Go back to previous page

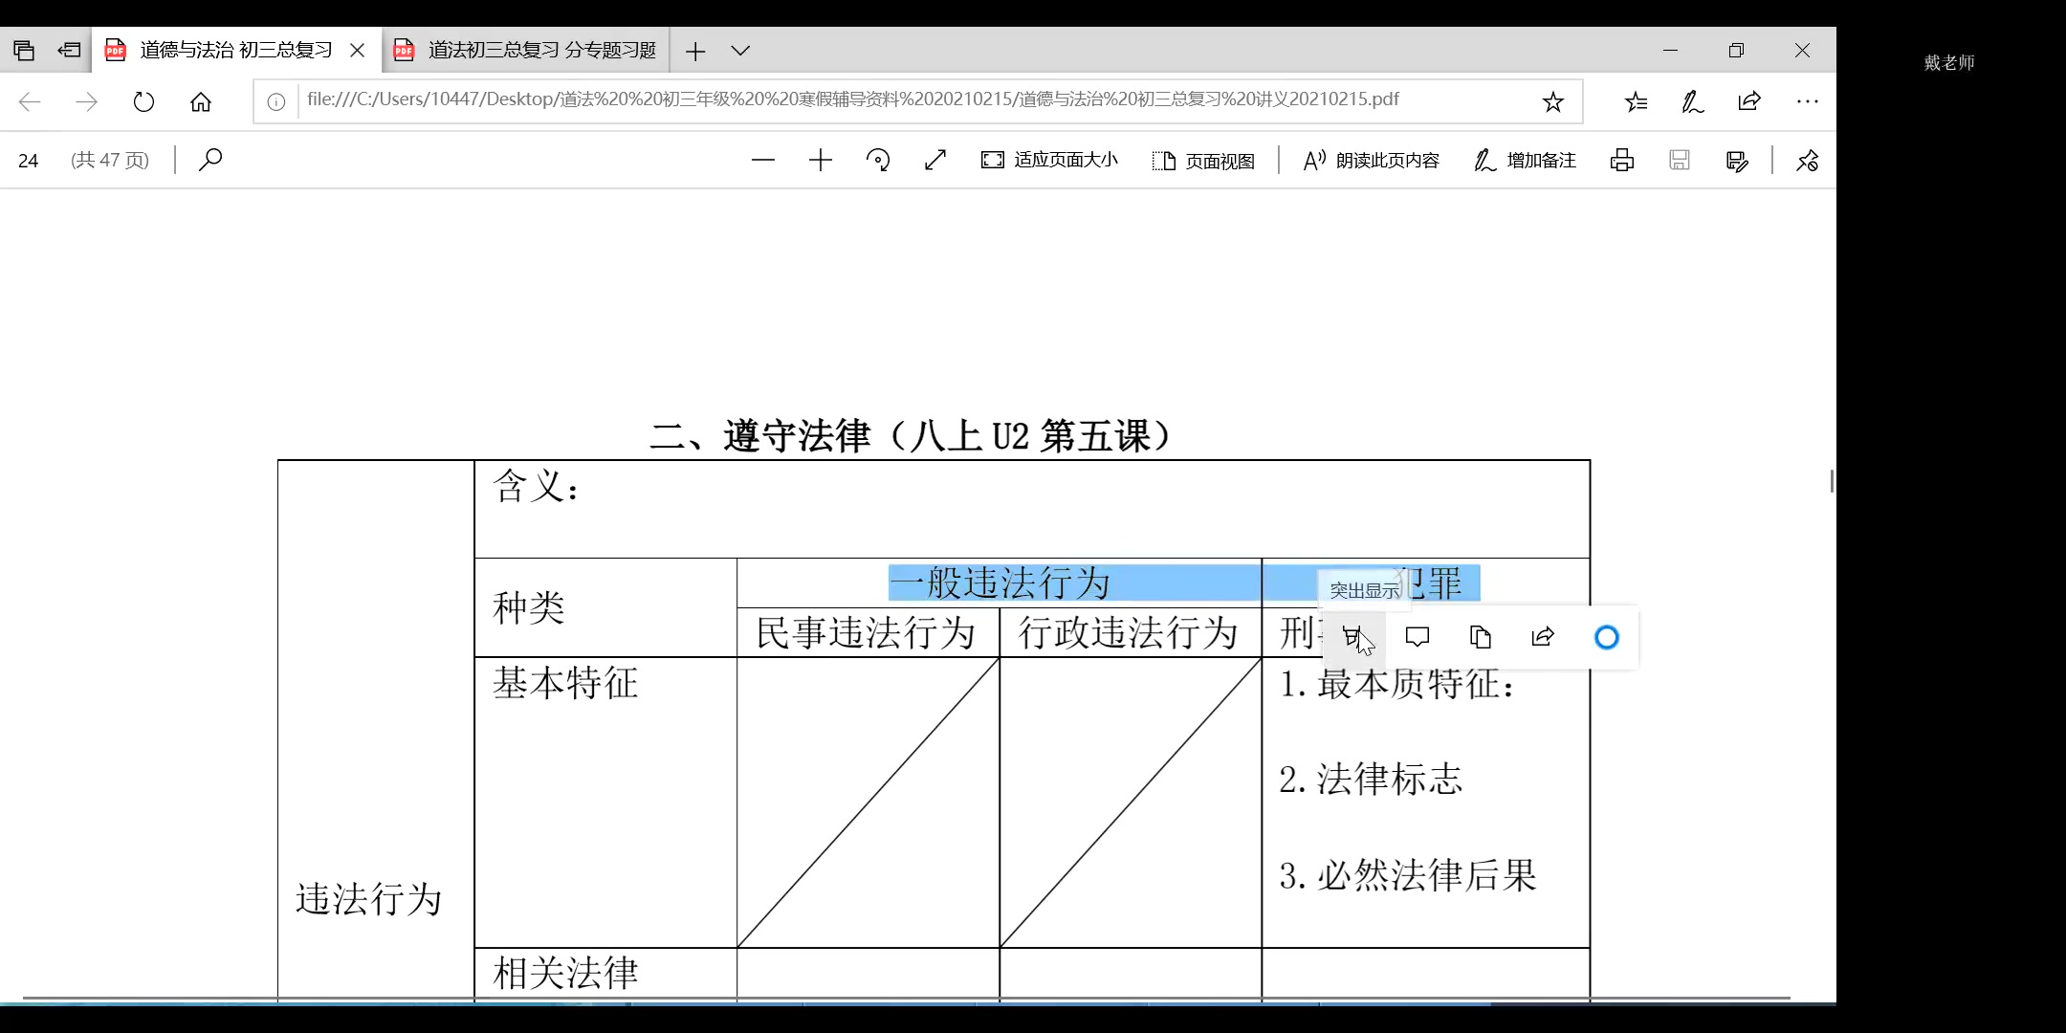[x=30, y=101]
